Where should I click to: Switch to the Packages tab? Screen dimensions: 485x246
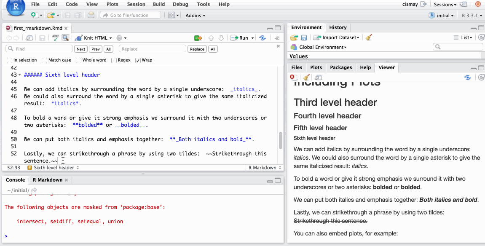click(341, 67)
